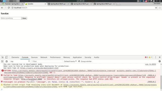Click the US flag keyboard layout icon
Viewport: 162px width, 91px height.
146,1
